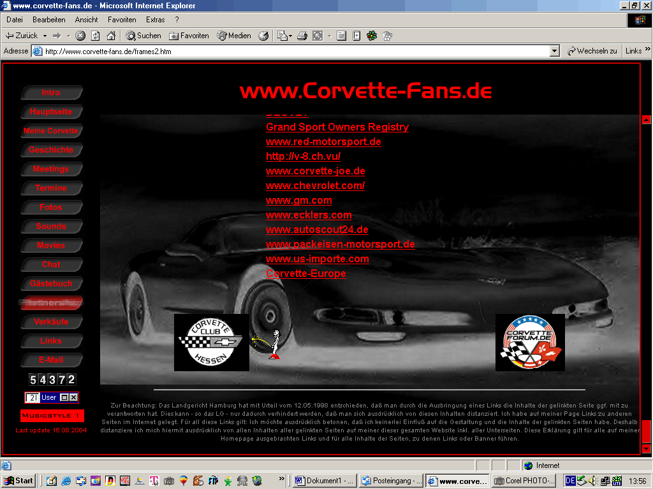Expand hidden quick launch icons chevron

[x=281, y=479]
